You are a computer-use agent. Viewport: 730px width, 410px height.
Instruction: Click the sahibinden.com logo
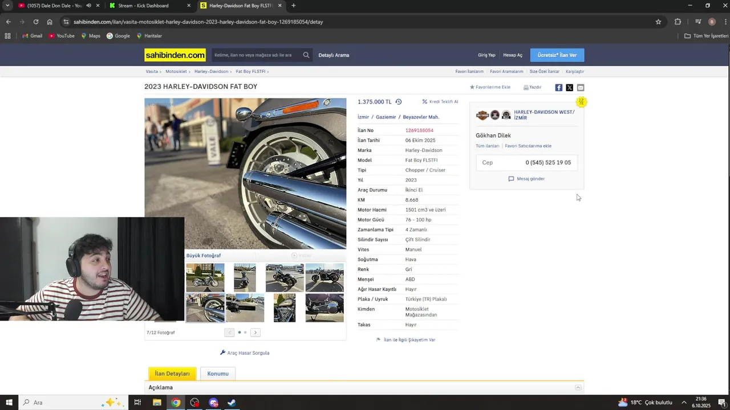(x=175, y=55)
